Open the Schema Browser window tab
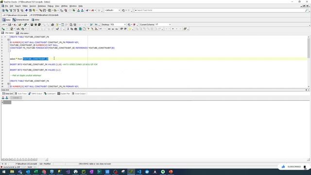Viewport: 311px width, 175px height. click(x=21, y=20)
